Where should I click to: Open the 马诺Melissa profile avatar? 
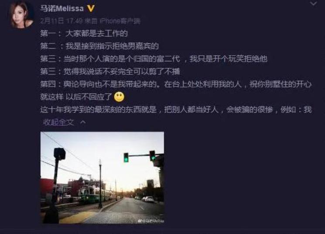[x=21, y=14]
